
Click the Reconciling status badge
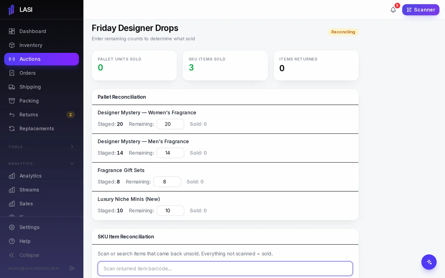(x=343, y=32)
